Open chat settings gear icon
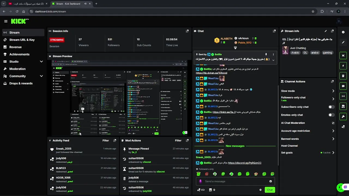Viewport: 349px width, 196px height. coord(260,190)
